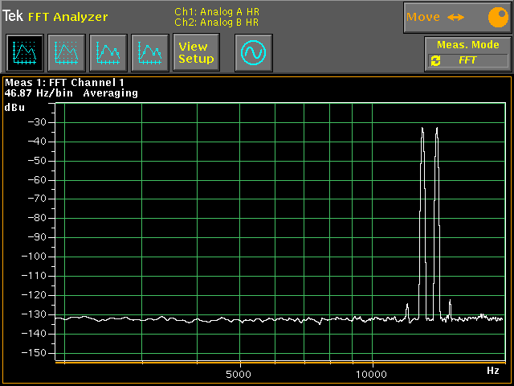Click the Meas 1: FFT Channel 1 header

coord(65,82)
